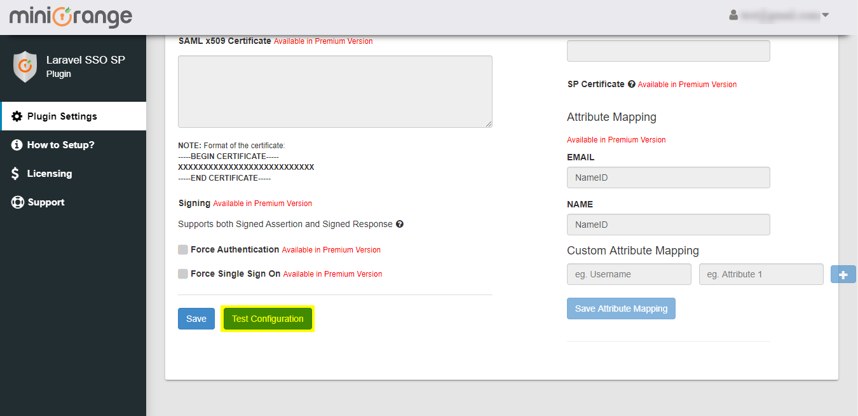Click the Test Configuration button

(x=268, y=319)
